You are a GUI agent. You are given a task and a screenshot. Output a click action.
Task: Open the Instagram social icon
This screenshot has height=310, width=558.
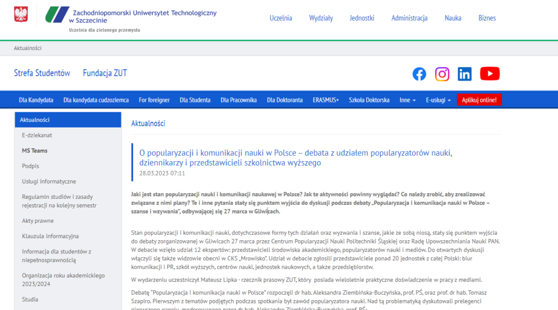[x=442, y=74]
